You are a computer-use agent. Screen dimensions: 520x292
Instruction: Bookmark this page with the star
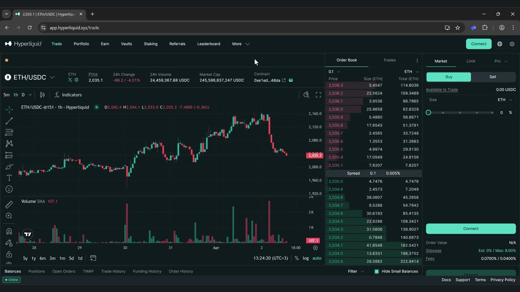pyautogui.click(x=457, y=28)
